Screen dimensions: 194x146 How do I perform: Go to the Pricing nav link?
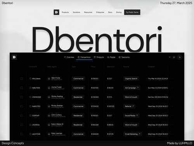click(x=119, y=12)
